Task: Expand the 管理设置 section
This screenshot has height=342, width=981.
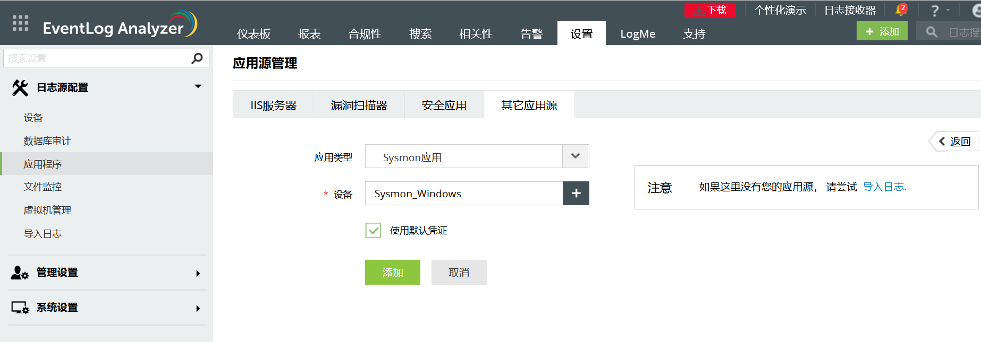Action: pos(198,274)
